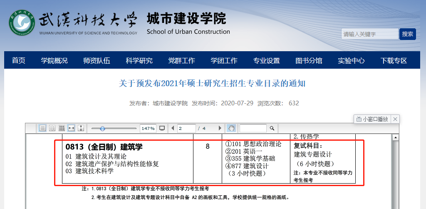Open the 学团工作 menu item
This screenshot has height=209, width=426.
click(x=224, y=61)
